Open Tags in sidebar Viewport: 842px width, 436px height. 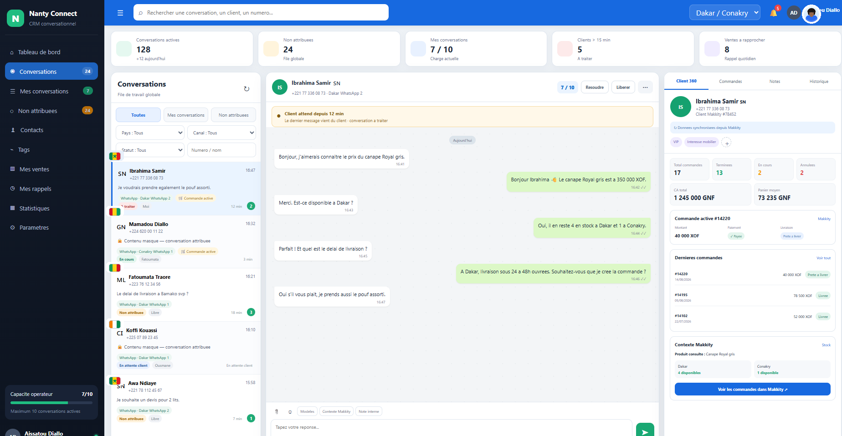[51, 149]
